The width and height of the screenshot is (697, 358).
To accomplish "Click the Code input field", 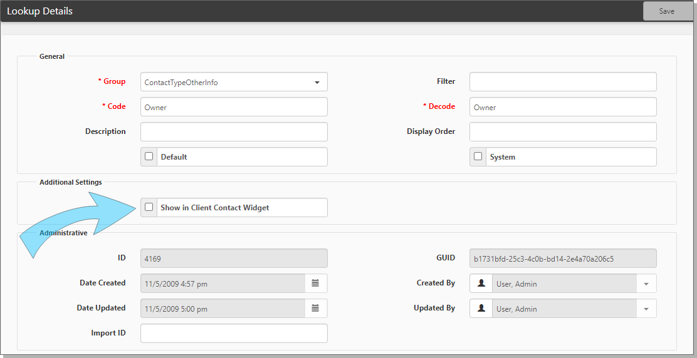I will point(234,107).
